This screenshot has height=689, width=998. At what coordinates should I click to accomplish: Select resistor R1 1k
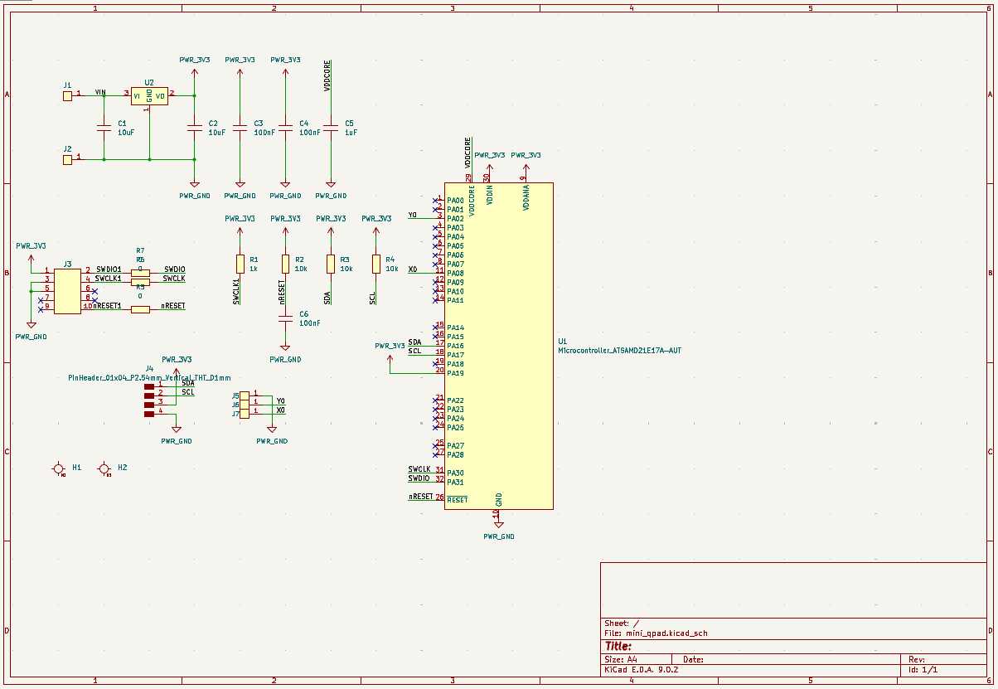(240, 264)
